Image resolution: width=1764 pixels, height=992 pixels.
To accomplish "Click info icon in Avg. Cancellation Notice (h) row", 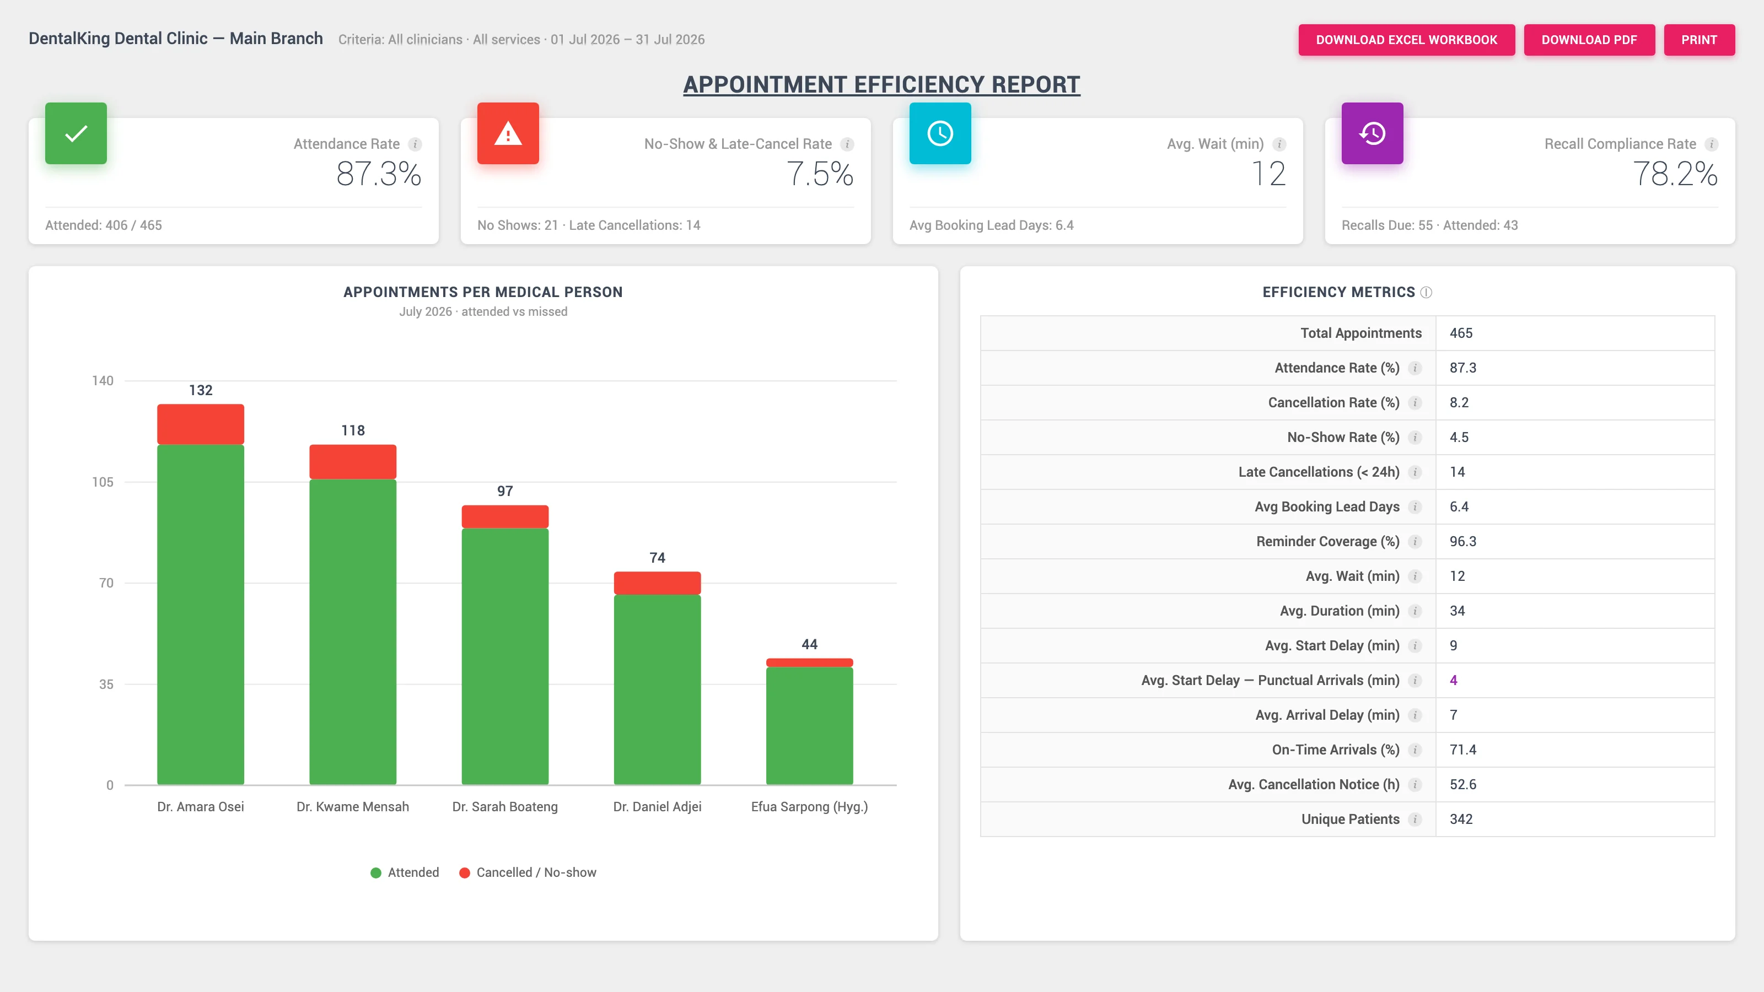I will [x=1415, y=785].
